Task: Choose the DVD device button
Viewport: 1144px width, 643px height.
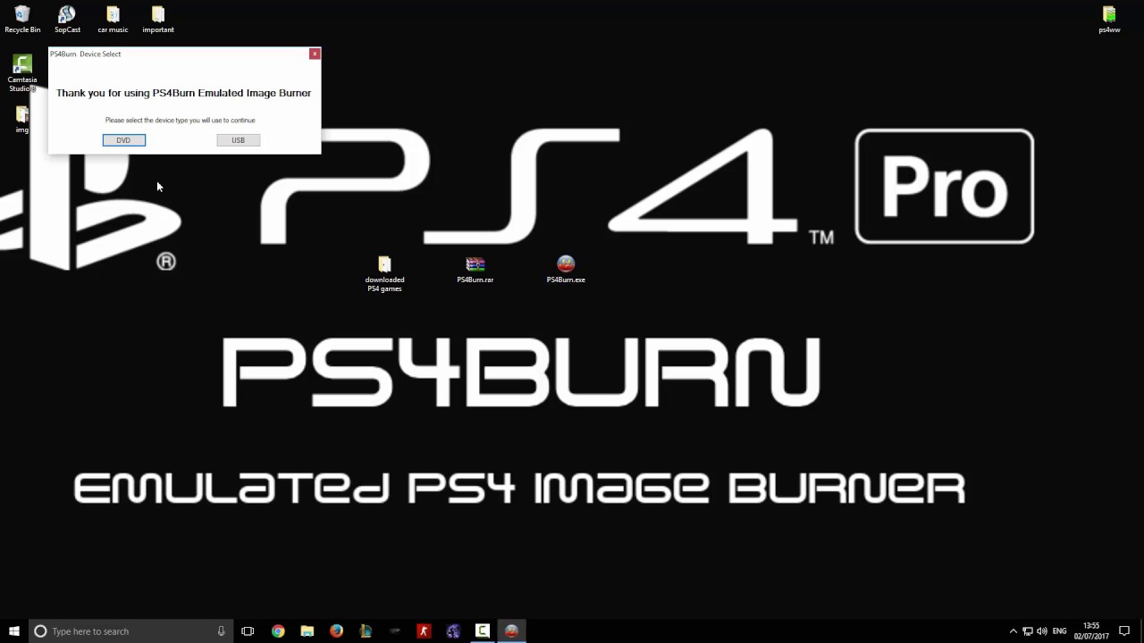Action: point(123,140)
